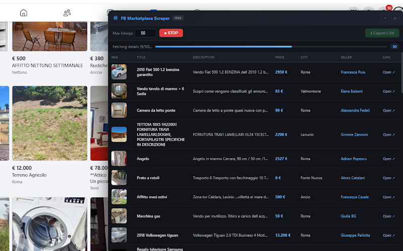Click city Fonte Nuova cell
Viewport: 403px width, 251px height.
point(311,178)
